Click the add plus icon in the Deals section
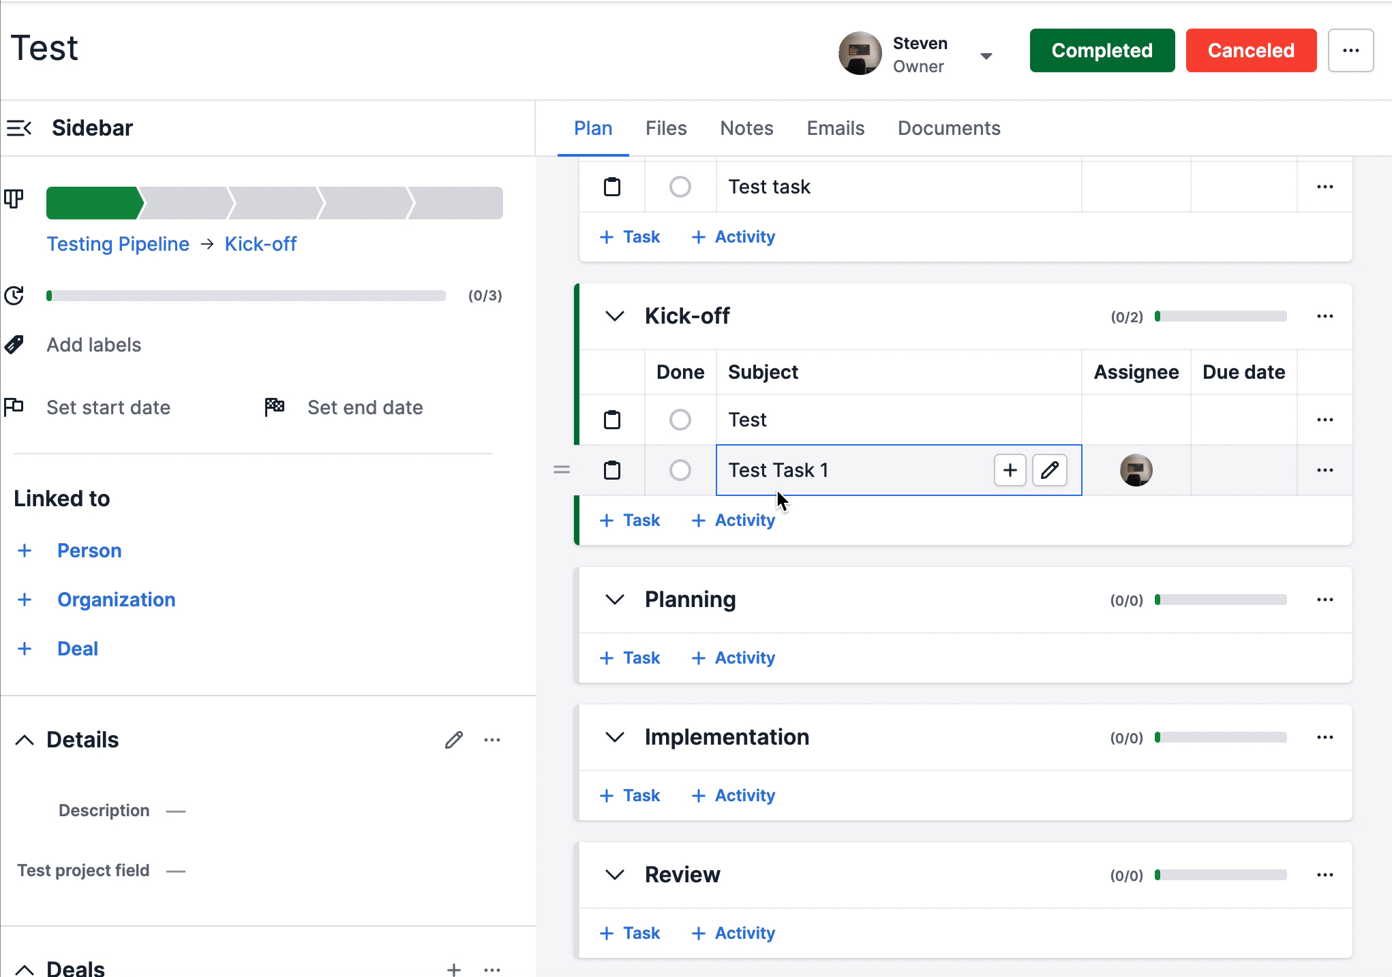Image resolution: width=1392 pixels, height=977 pixels. pyautogui.click(x=454, y=969)
